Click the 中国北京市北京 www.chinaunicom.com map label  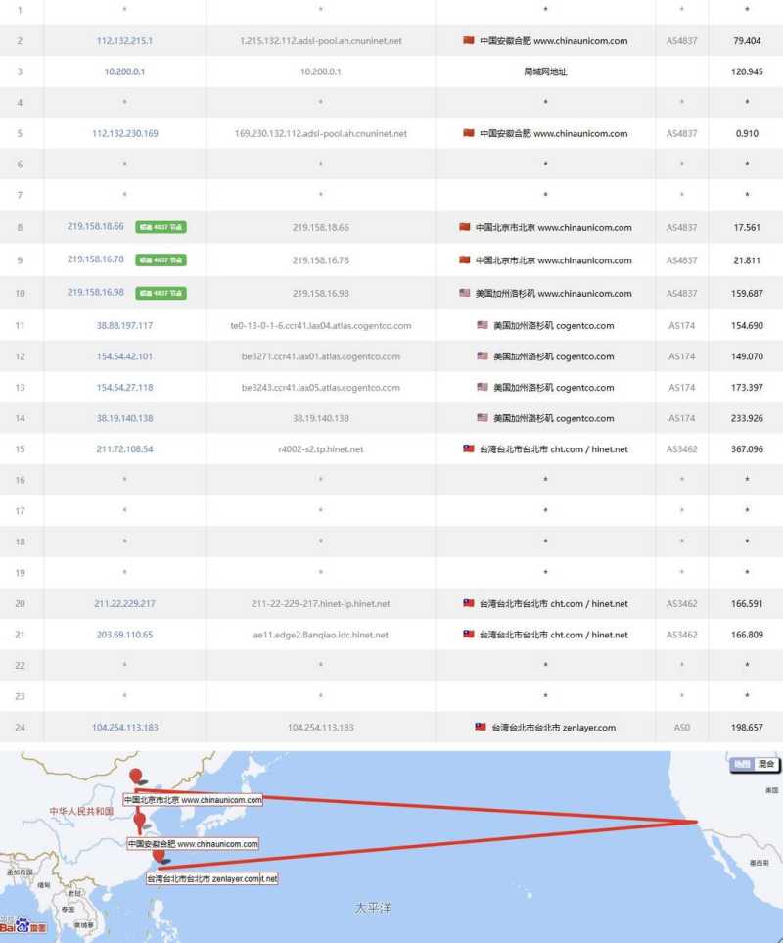pyautogui.click(x=194, y=800)
